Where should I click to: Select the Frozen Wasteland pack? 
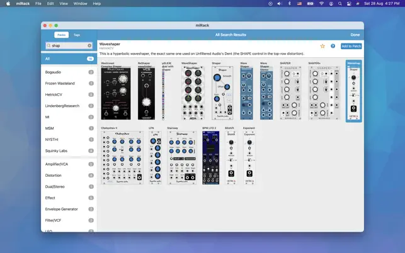coord(69,83)
